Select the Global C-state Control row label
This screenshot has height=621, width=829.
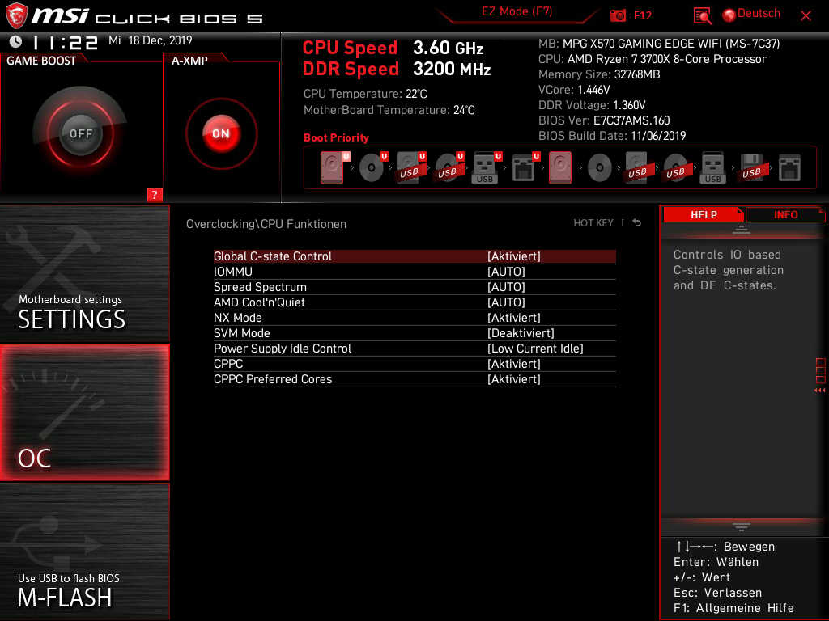(x=273, y=256)
